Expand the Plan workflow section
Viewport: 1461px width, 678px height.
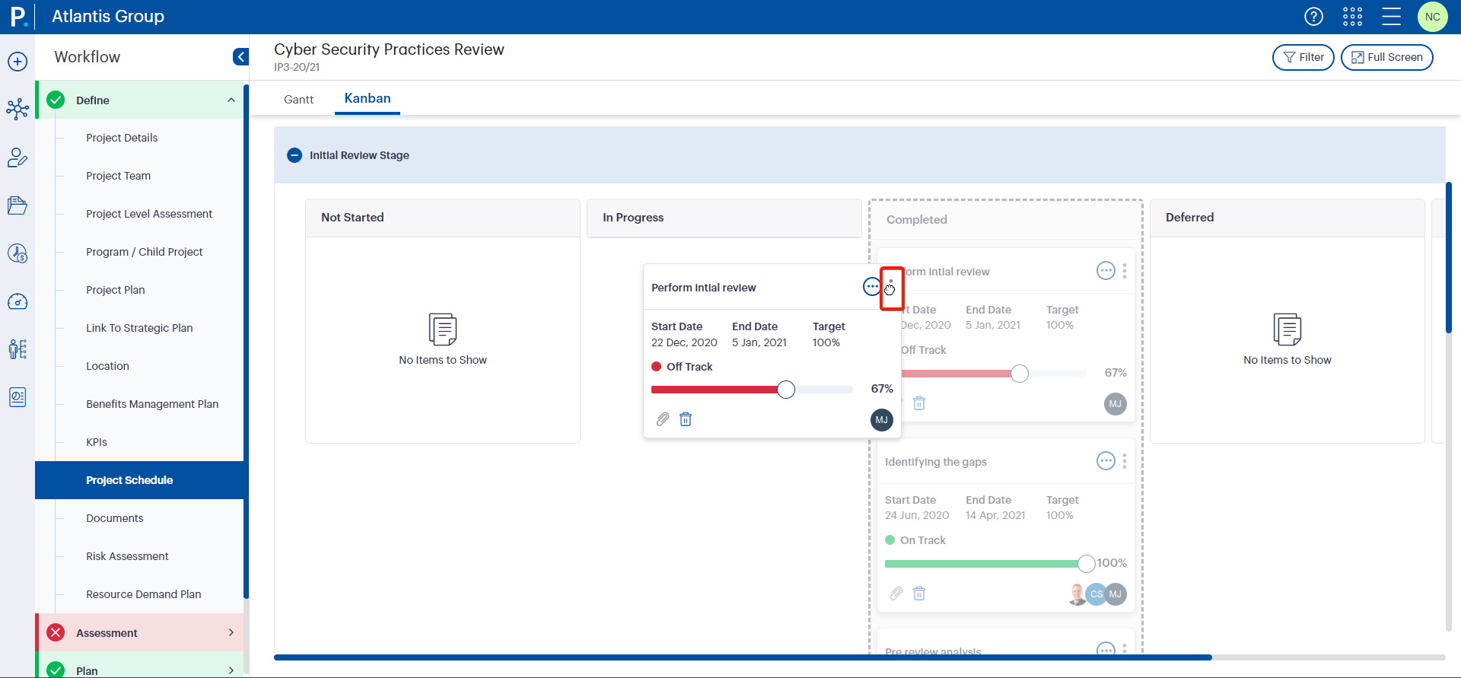click(231, 670)
